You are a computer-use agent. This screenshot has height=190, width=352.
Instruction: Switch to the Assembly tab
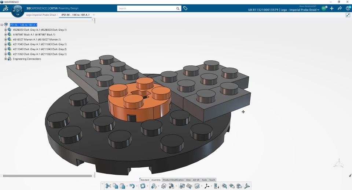point(156,180)
